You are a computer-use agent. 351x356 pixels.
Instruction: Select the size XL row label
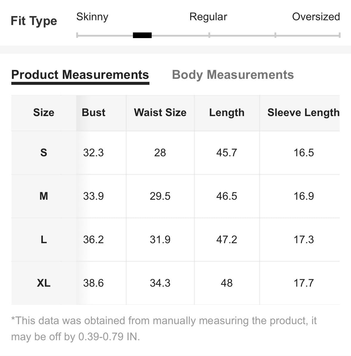point(44,283)
